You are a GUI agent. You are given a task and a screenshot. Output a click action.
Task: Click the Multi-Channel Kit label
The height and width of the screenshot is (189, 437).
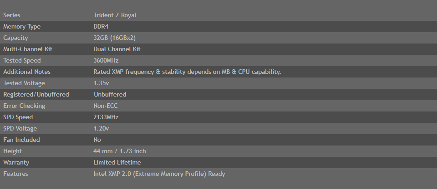[x=28, y=49]
